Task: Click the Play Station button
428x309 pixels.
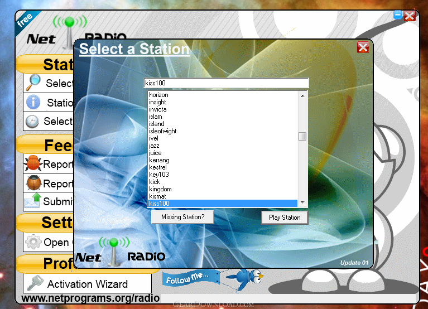Action: point(285,218)
